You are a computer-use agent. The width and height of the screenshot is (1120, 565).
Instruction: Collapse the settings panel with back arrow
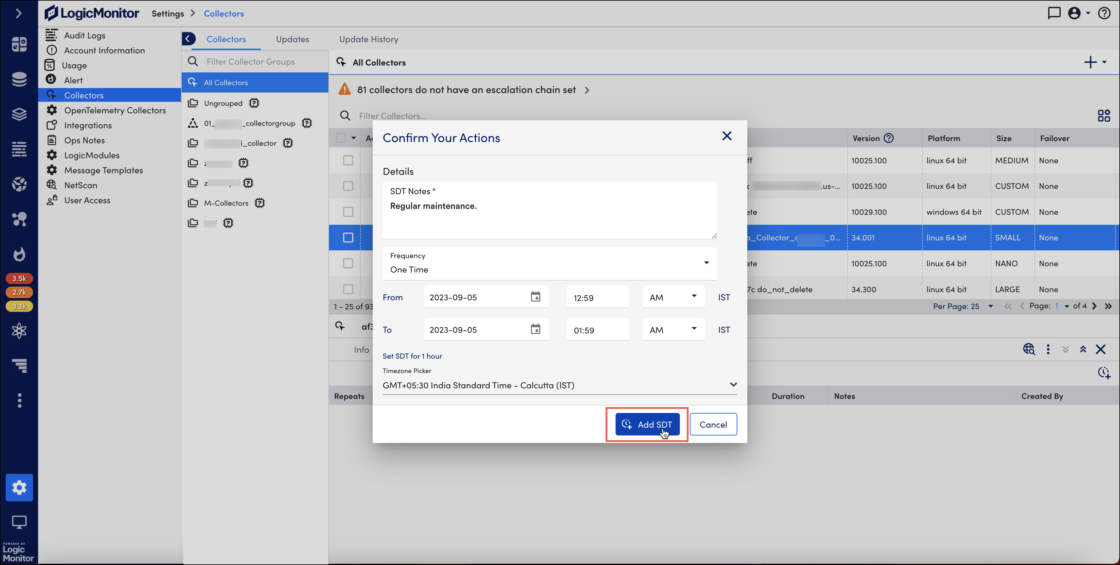(188, 39)
